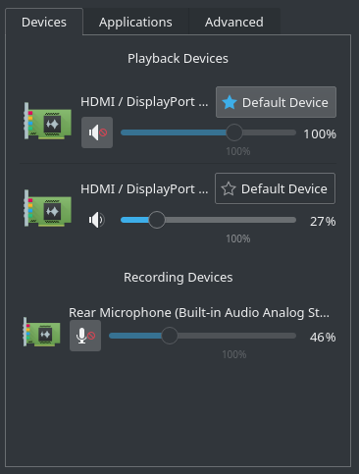The height and width of the screenshot is (474, 359).
Task: Click the Rear Microphone sound card icon
Action: [41, 332]
